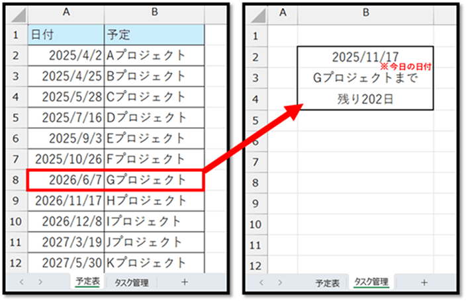Image resolution: width=466 pixels, height=301 pixels.
Task: Select the active タスク管理 tab in right workbook
Action: (371, 282)
